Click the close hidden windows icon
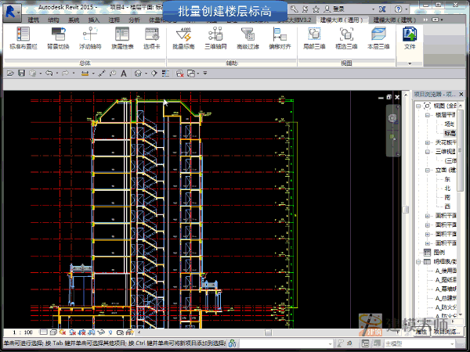 coord(179,74)
